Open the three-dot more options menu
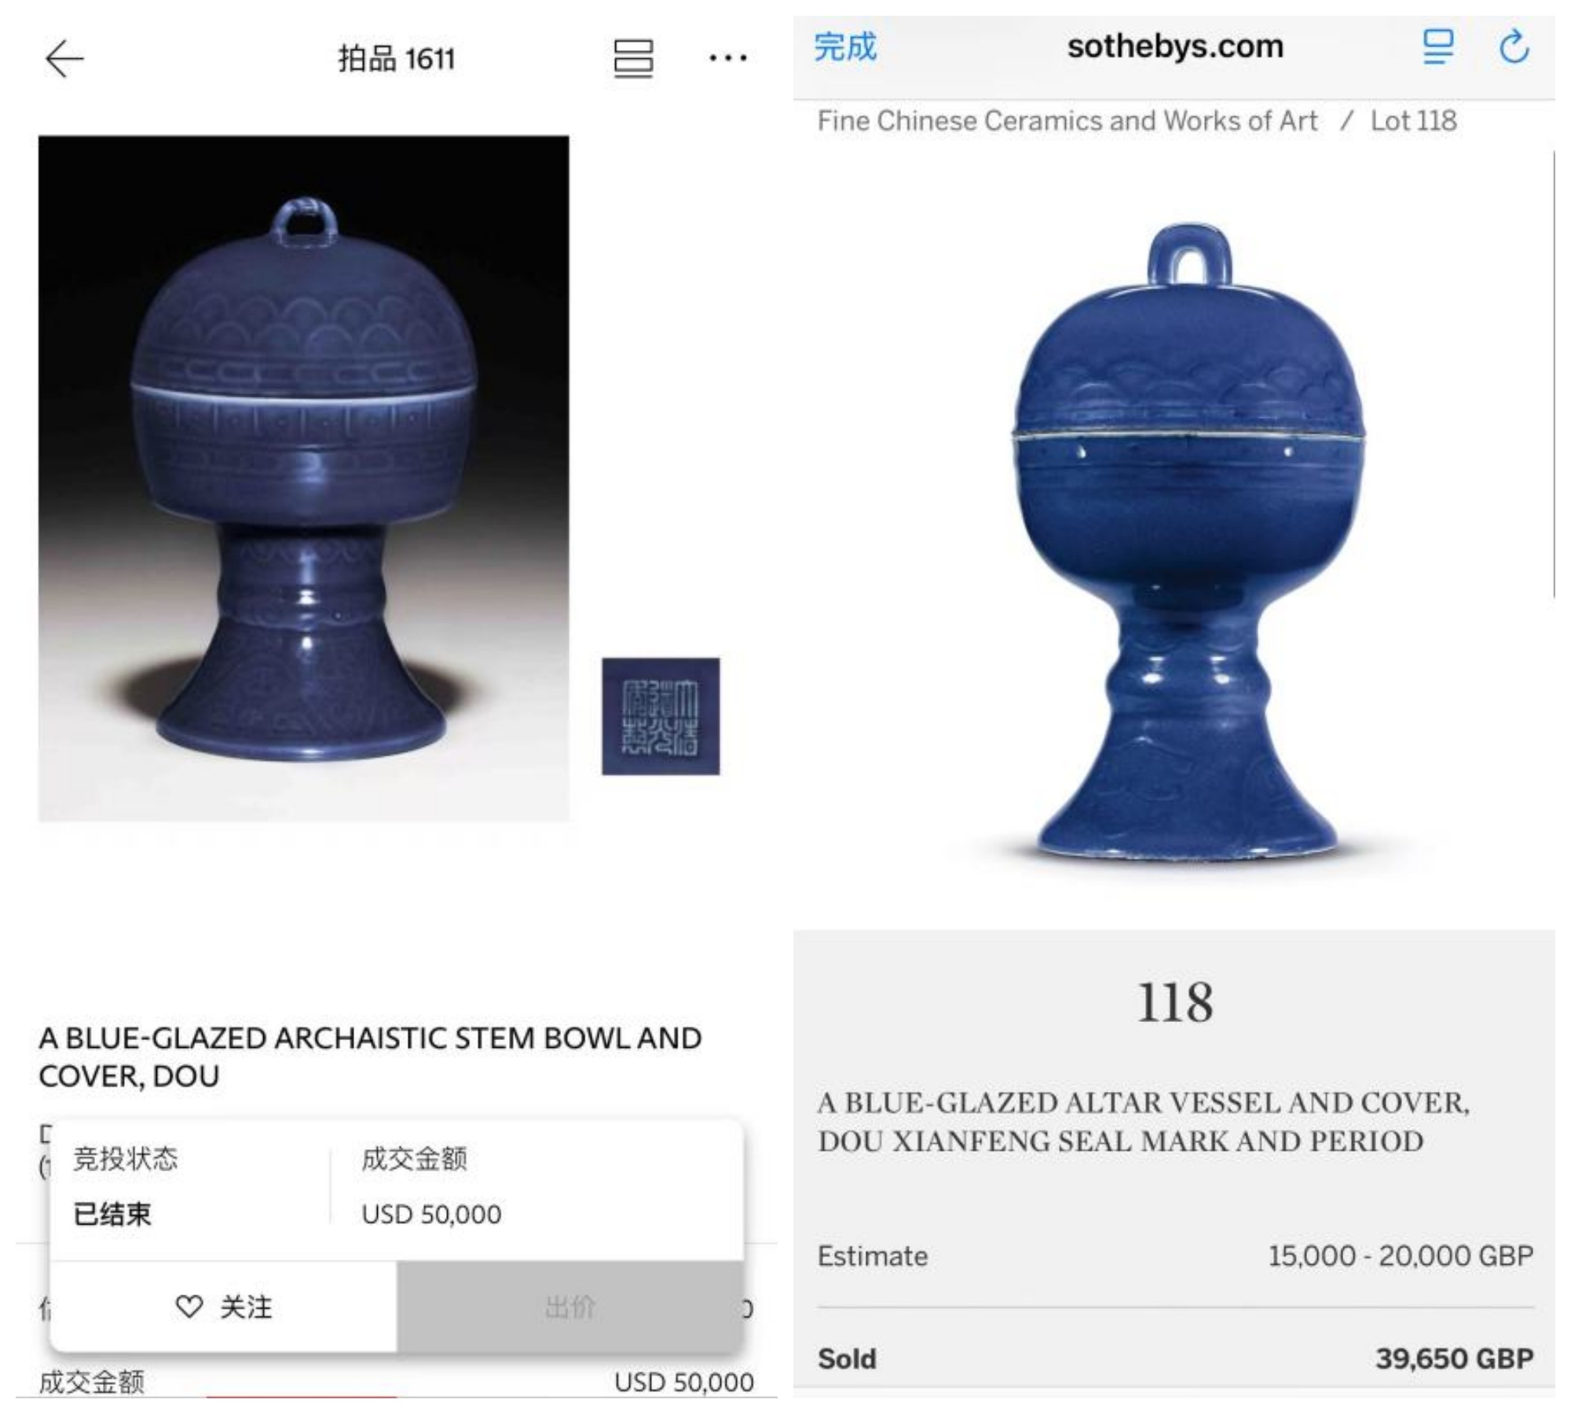The image size is (1571, 1414). [x=727, y=57]
